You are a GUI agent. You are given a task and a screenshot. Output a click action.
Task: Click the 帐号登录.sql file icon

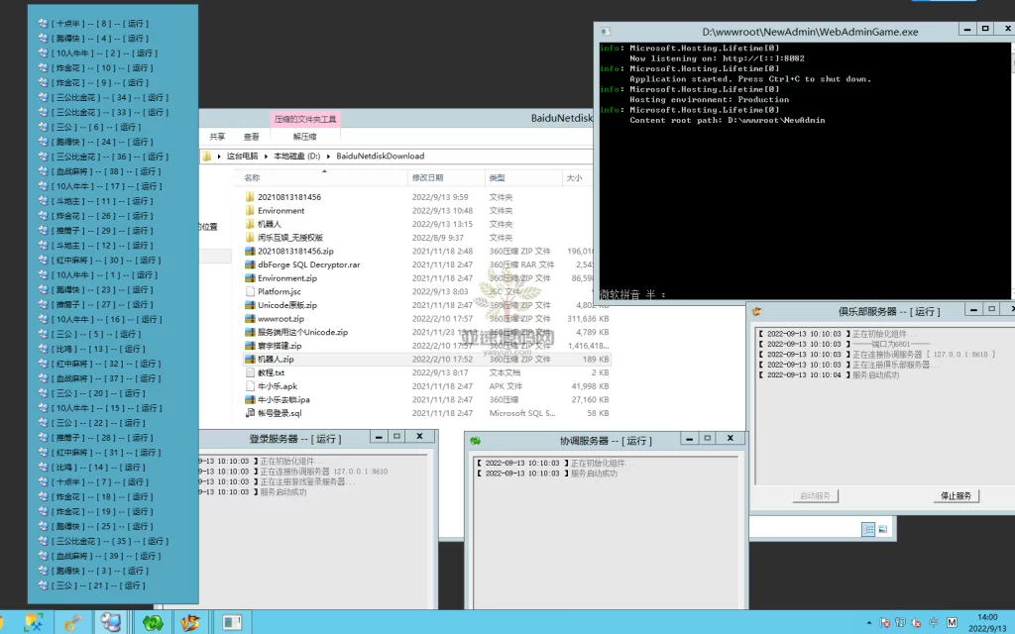coord(251,413)
